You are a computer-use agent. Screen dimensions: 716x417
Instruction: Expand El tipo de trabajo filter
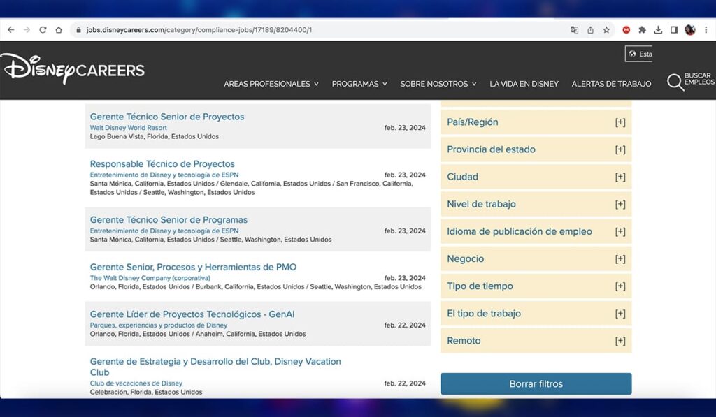click(x=536, y=314)
